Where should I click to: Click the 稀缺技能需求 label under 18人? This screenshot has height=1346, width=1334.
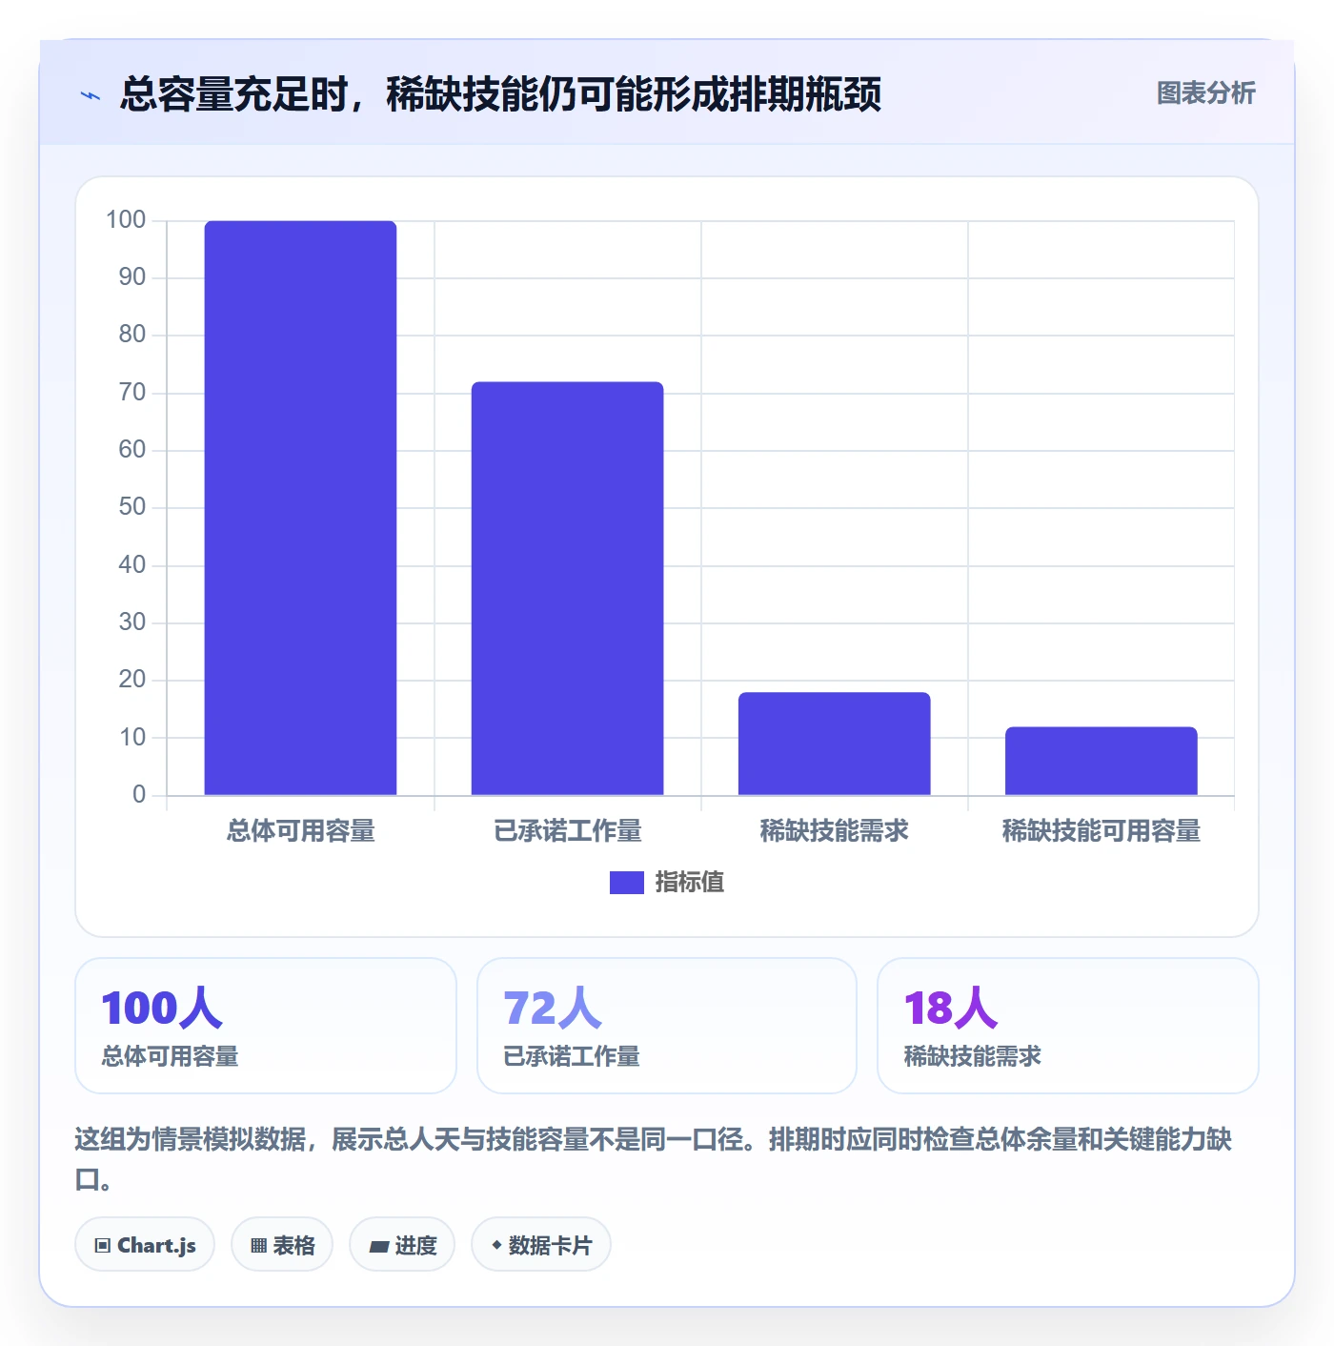coord(972,1056)
